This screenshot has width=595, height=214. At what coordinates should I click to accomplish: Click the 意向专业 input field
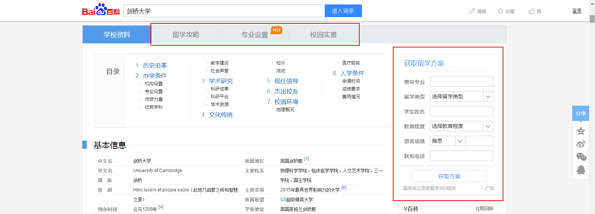pos(461,82)
